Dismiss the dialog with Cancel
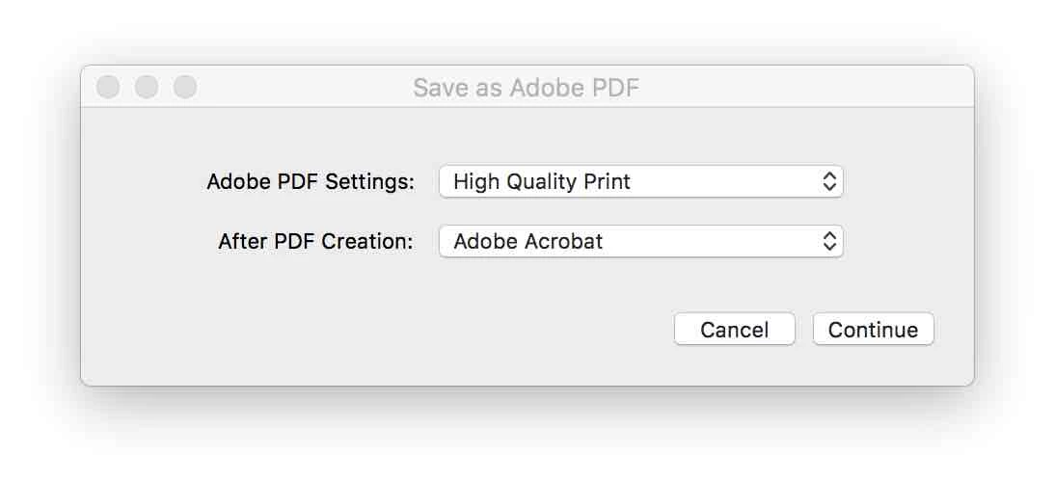 [x=734, y=330]
